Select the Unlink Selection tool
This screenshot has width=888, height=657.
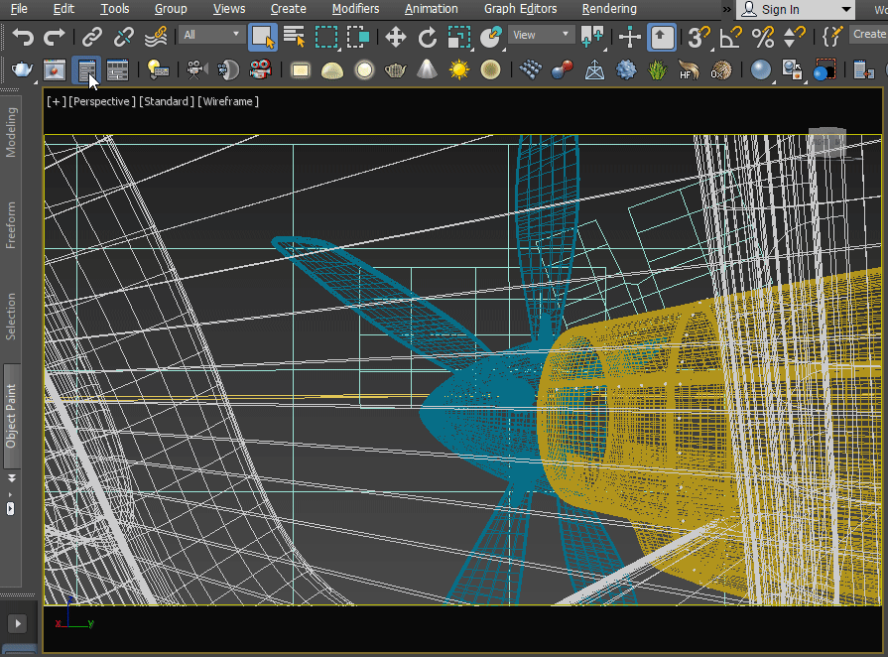click(x=124, y=38)
